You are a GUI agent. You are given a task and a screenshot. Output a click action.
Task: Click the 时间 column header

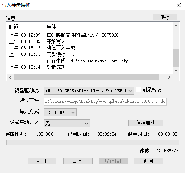click(25, 27)
